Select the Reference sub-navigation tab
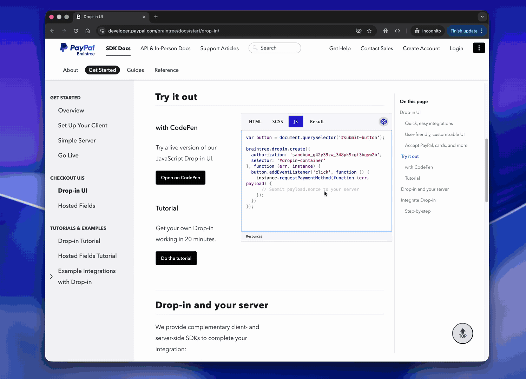Screen dimensions: 526x379 click(166, 70)
